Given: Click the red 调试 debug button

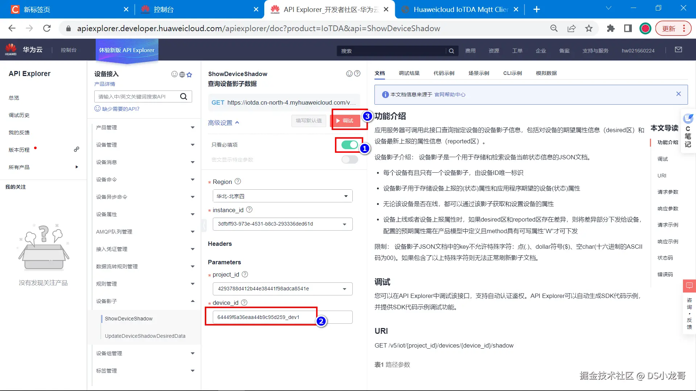Looking at the screenshot, I should pos(345,121).
